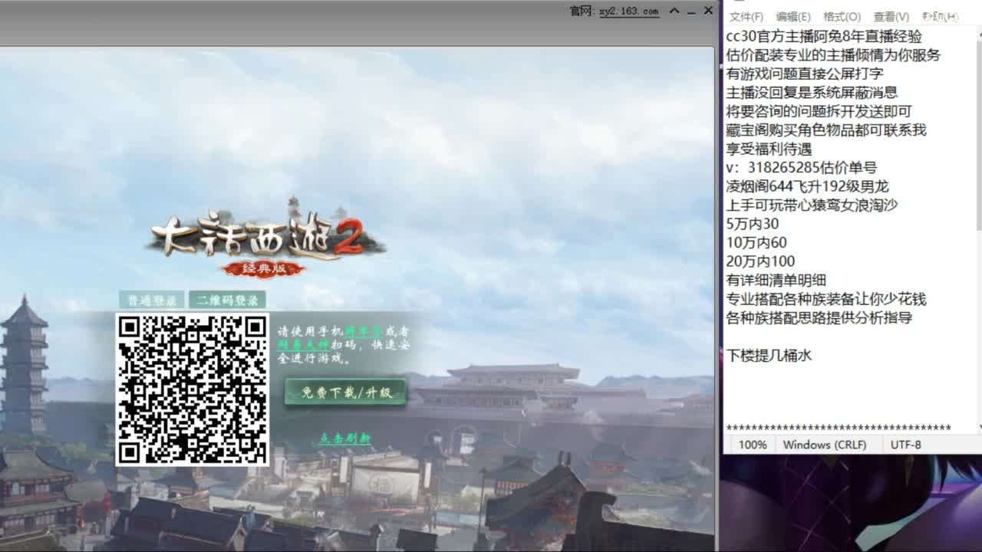Click line 'cc30官方主播阿兔8年直播经验'
Viewport: 982px width, 552px height.
coord(824,37)
